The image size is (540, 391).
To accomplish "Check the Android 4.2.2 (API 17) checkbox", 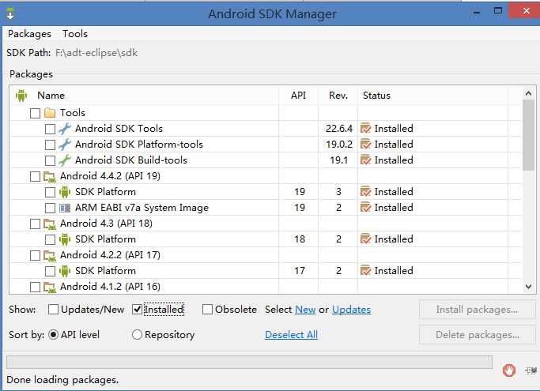I will 35,256.
